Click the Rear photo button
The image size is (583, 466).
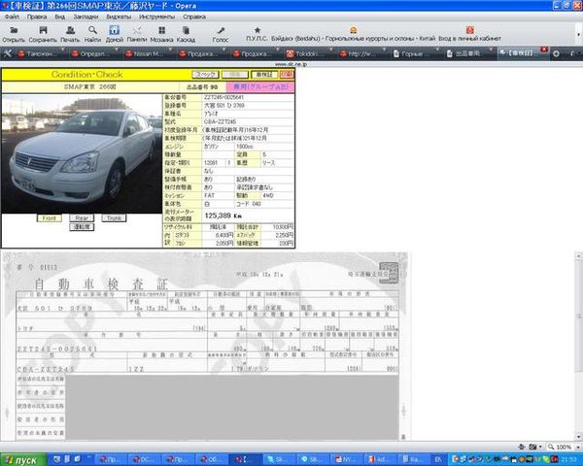coord(82,218)
